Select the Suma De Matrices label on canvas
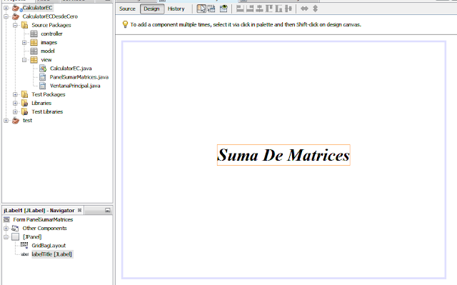Image resolution: width=457 pixels, height=285 pixels. [x=283, y=155]
